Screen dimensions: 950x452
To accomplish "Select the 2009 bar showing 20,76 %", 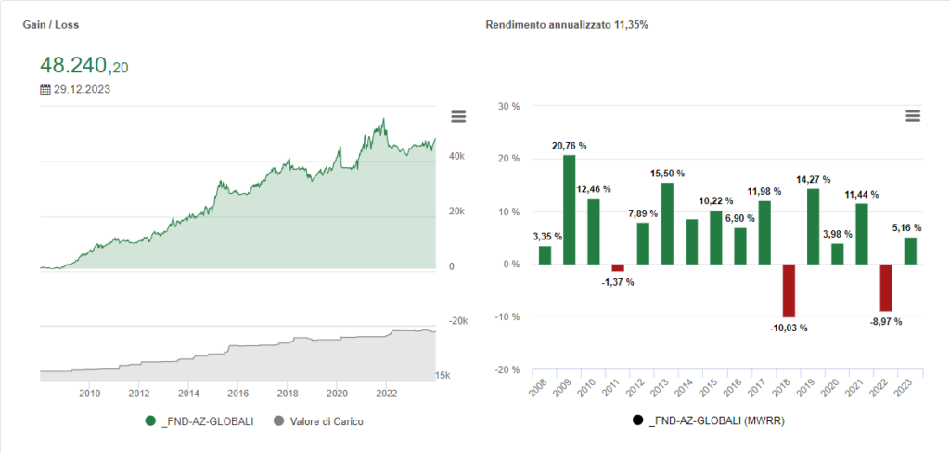I will pyautogui.click(x=570, y=209).
